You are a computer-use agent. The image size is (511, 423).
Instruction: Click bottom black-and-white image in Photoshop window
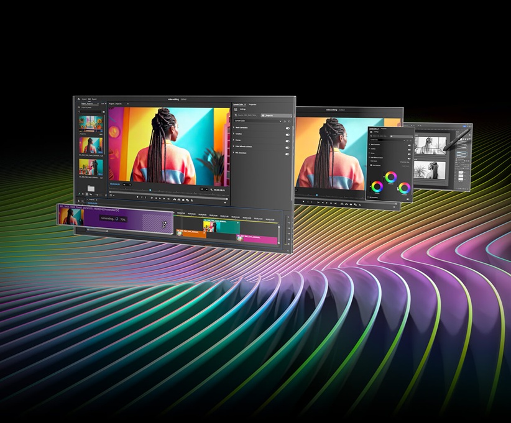click(x=430, y=170)
